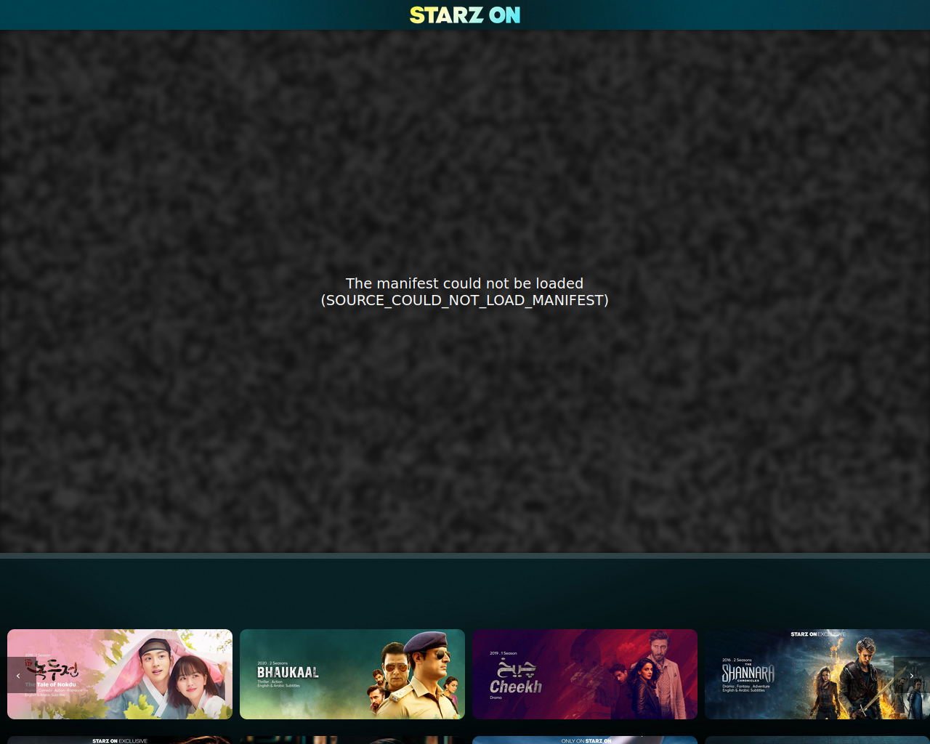Show previous titles with left carousel arrow
The width and height of the screenshot is (930, 744).
click(x=18, y=676)
